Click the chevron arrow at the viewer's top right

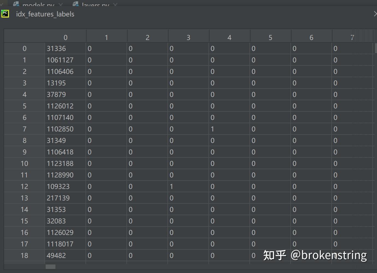pyautogui.click(x=375, y=14)
